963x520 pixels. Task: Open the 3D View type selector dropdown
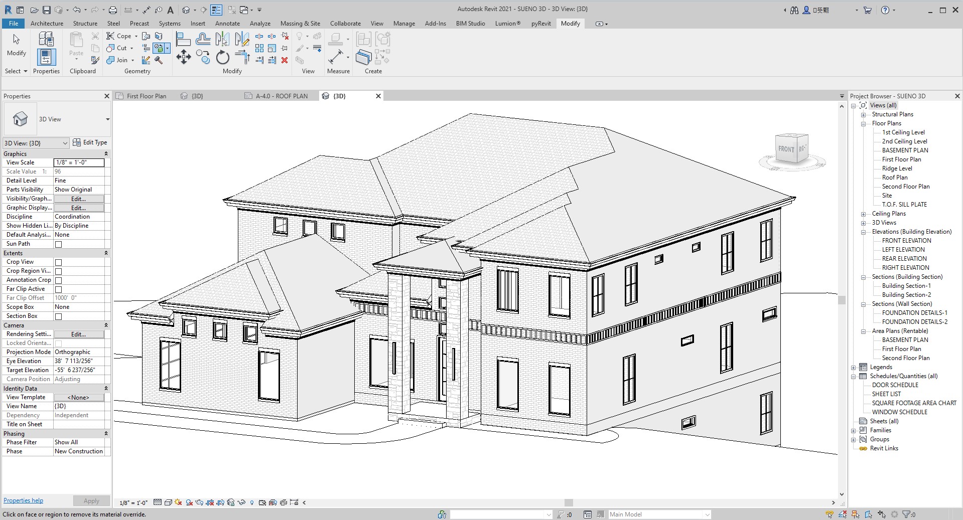click(107, 119)
